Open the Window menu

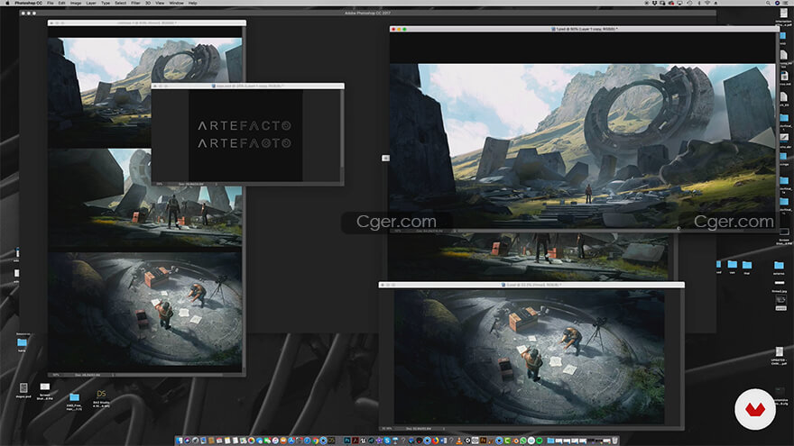coord(176,3)
